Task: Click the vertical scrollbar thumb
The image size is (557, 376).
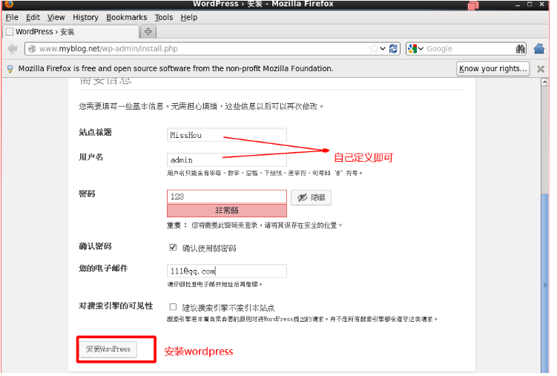Action: (544, 283)
